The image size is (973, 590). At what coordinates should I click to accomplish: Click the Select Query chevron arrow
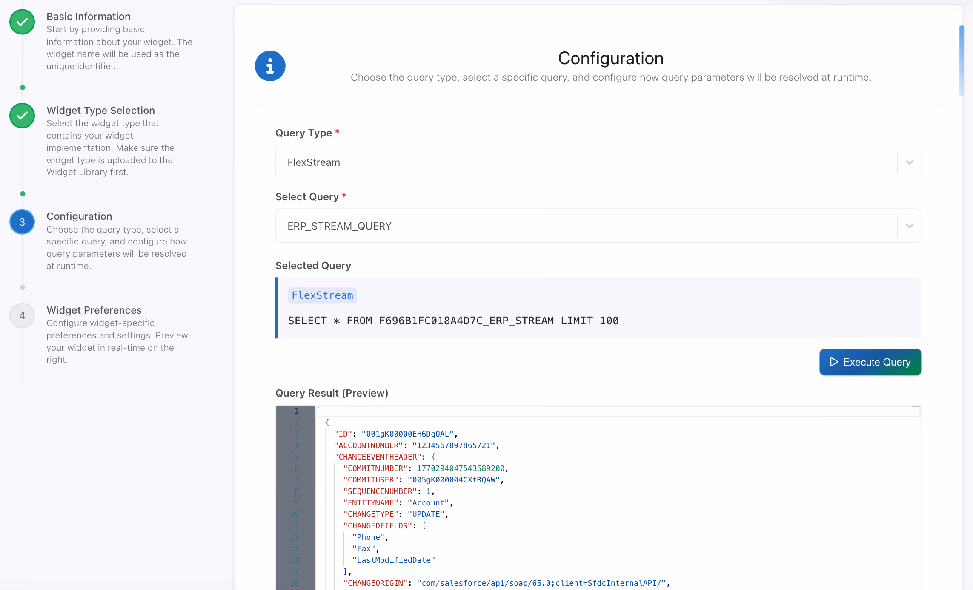(910, 226)
